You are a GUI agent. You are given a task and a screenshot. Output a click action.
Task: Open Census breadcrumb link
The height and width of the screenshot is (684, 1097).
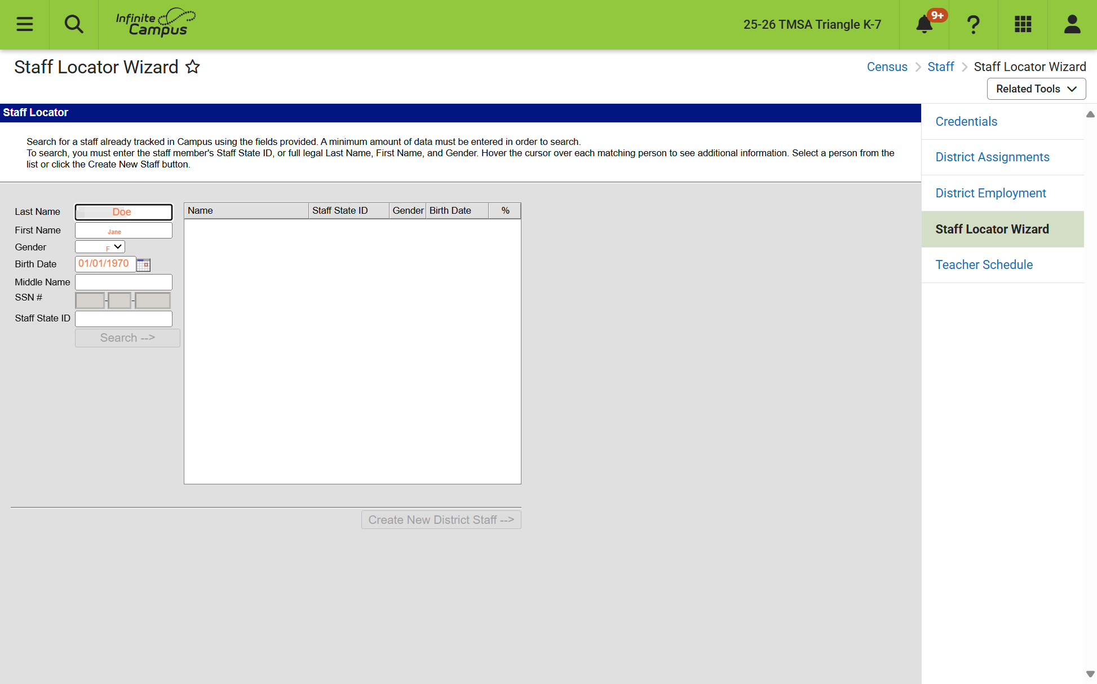[x=887, y=67]
